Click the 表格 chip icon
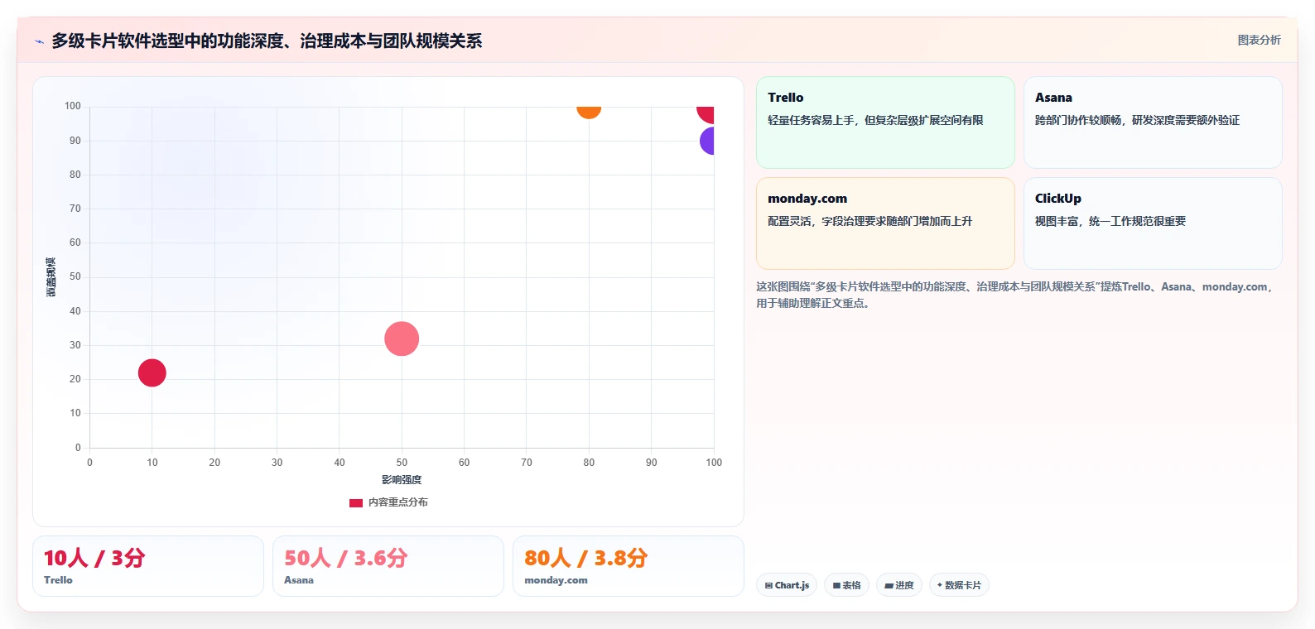 (x=836, y=585)
